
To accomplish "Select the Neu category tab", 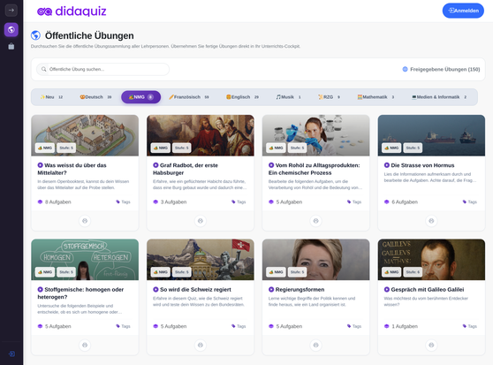I will click(x=51, y=97).
